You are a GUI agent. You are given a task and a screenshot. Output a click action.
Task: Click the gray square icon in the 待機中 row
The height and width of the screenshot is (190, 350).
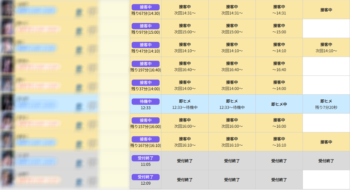pyautogui.click(x=91, y=106)
